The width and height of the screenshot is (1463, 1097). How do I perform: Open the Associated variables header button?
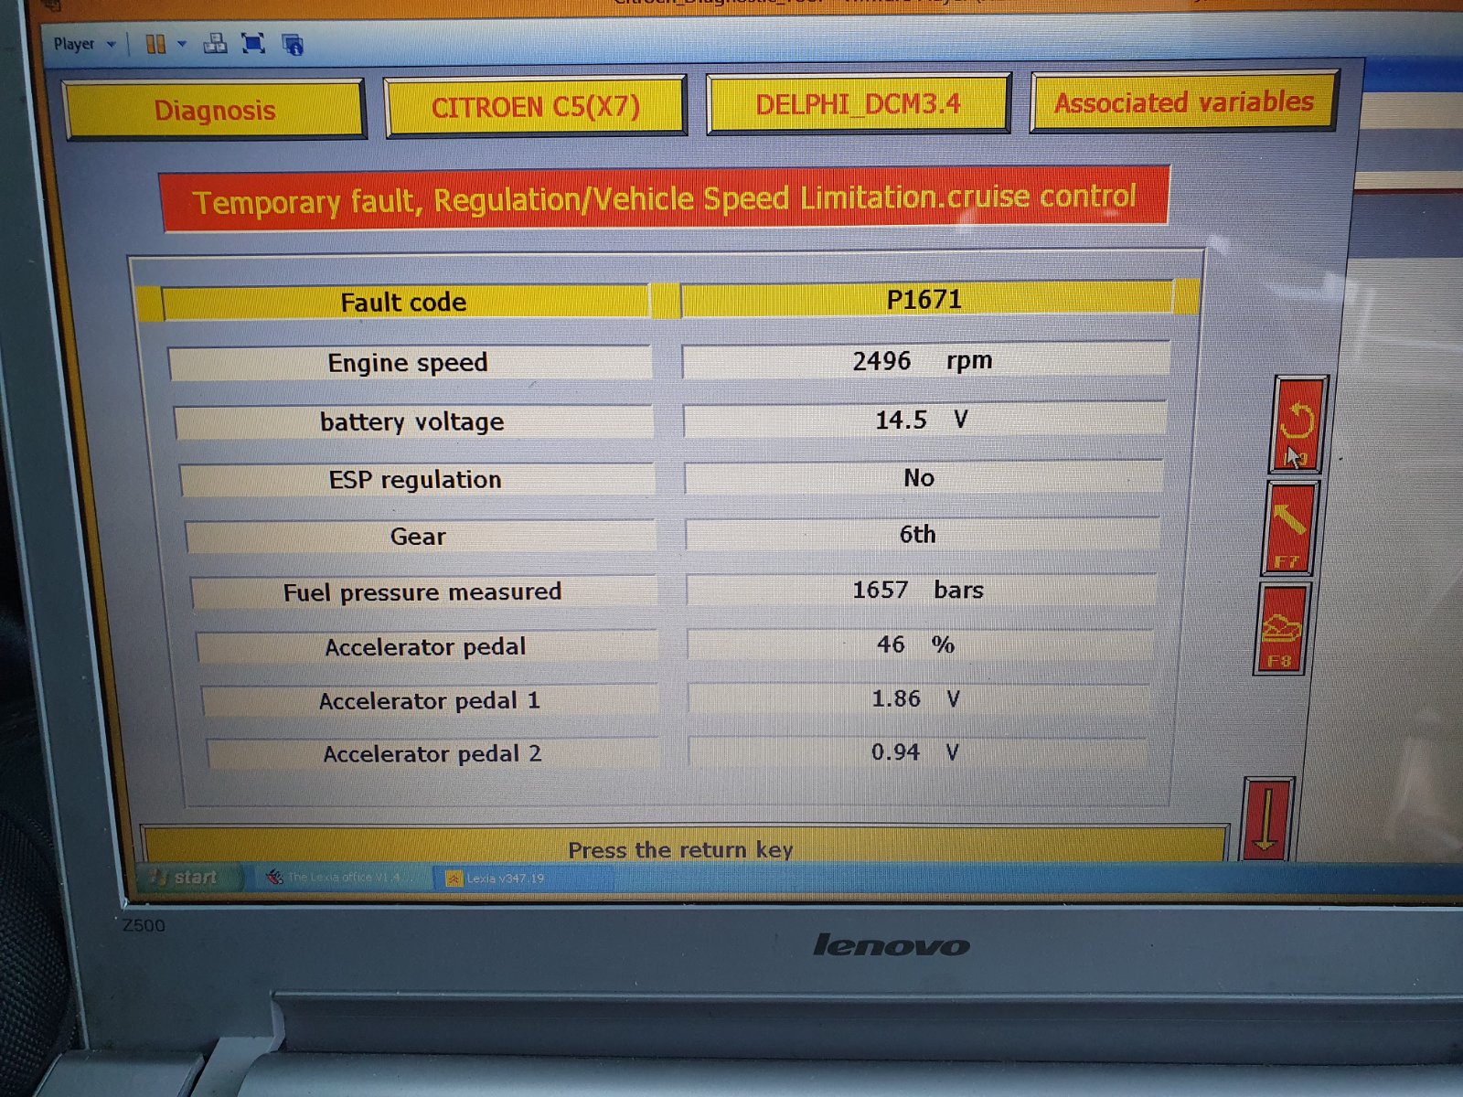coord(1184,101)
